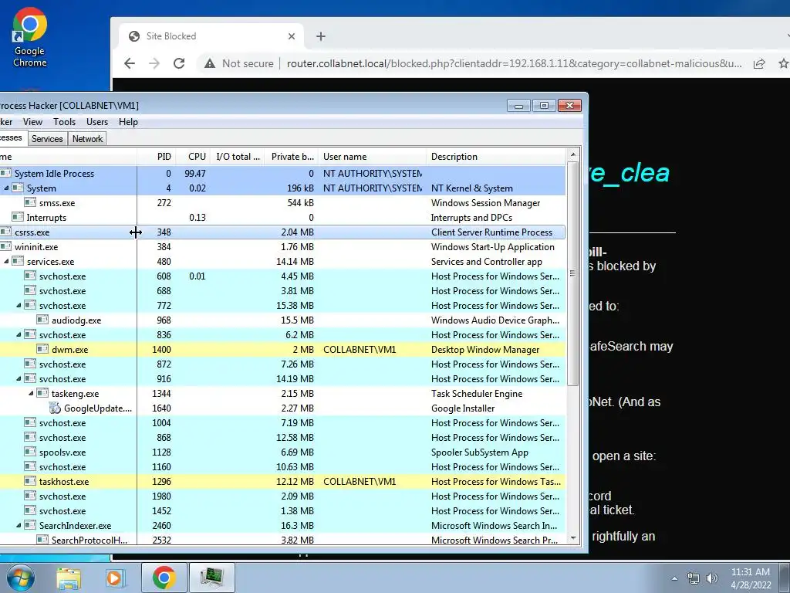Select svchost.exe with PID 608
Screen dimensions: 790x593
coord(282,276)
